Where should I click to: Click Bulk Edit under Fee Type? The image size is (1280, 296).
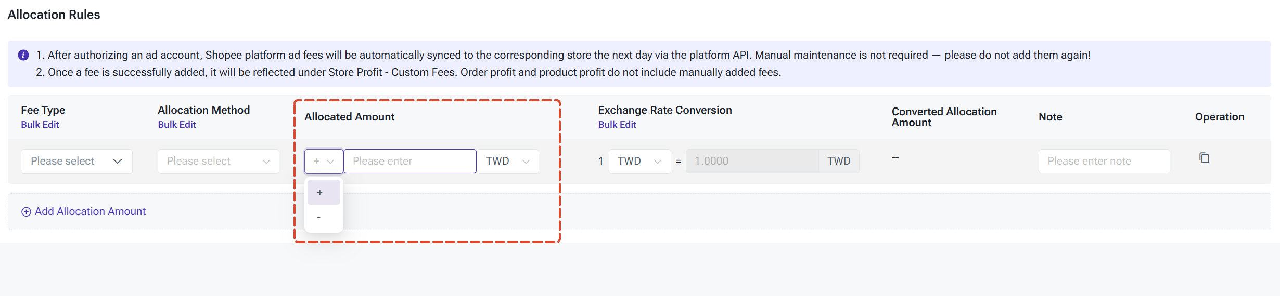[40, 125]
